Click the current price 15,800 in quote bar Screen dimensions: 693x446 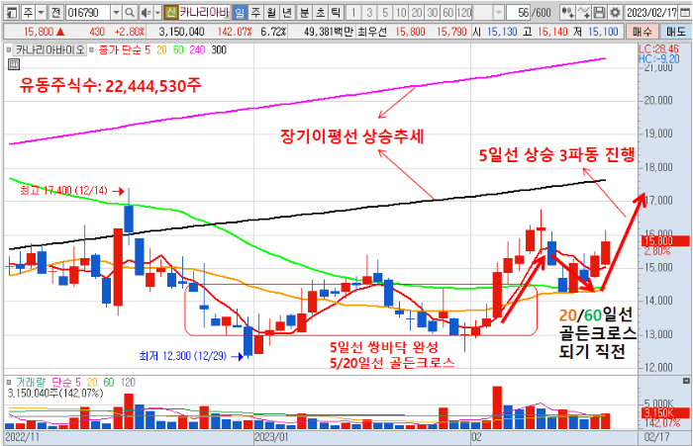39,32
